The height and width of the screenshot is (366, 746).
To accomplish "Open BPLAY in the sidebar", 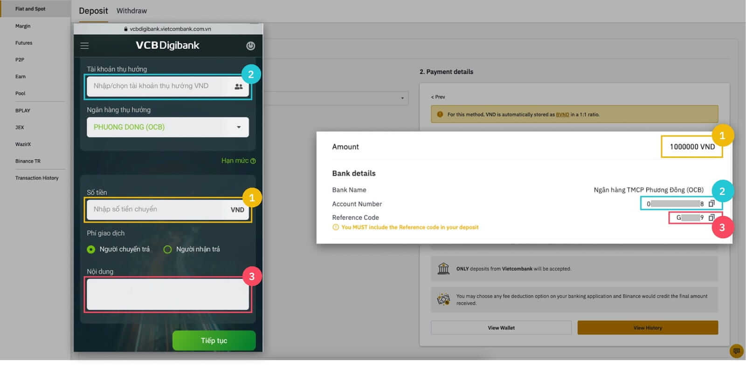I will 22,110.
